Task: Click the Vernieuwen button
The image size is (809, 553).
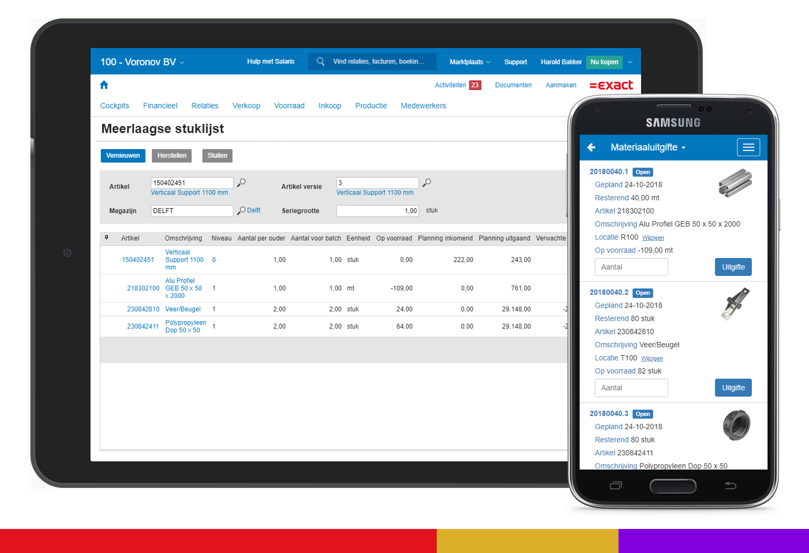Action: pos(123,156)
